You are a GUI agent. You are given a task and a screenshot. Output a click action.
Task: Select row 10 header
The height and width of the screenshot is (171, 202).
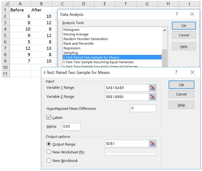pos(5,67)
